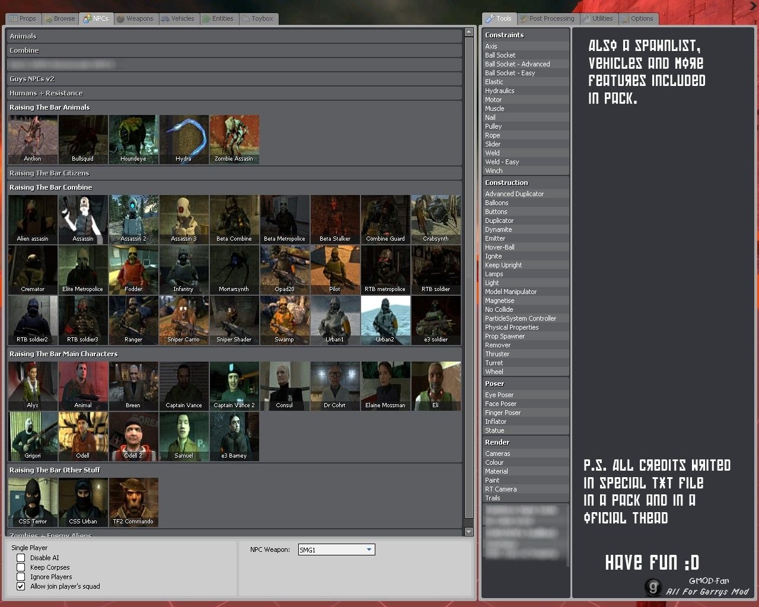Switch to the Entities tab
Image resolution: width=759 pixels, height=607 pixels.
[x=218, y=18]
